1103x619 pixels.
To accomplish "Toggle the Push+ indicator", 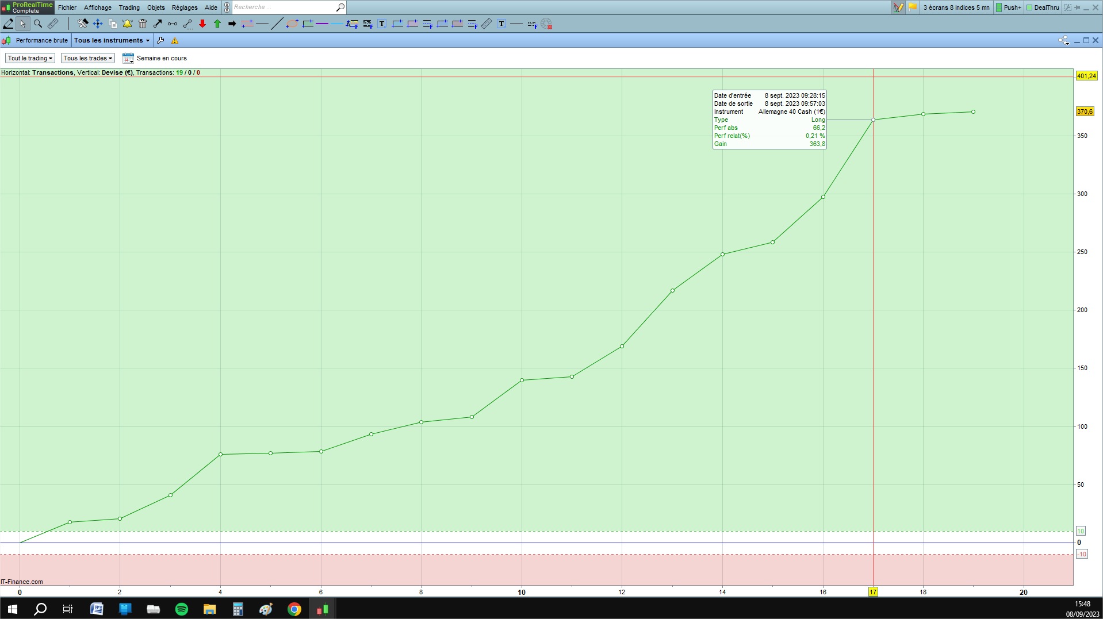I will coord(1008,7).
